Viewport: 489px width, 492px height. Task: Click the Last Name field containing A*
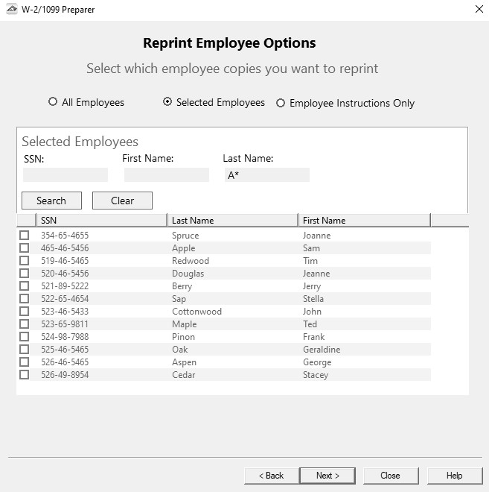pyautogui.click(x=266, y=175)
